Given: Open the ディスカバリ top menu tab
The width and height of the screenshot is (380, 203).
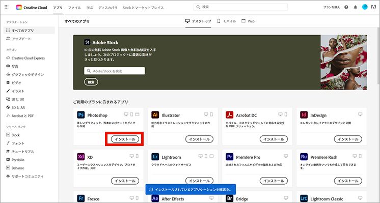Looking at the screenshot, I should pos(108,8).
